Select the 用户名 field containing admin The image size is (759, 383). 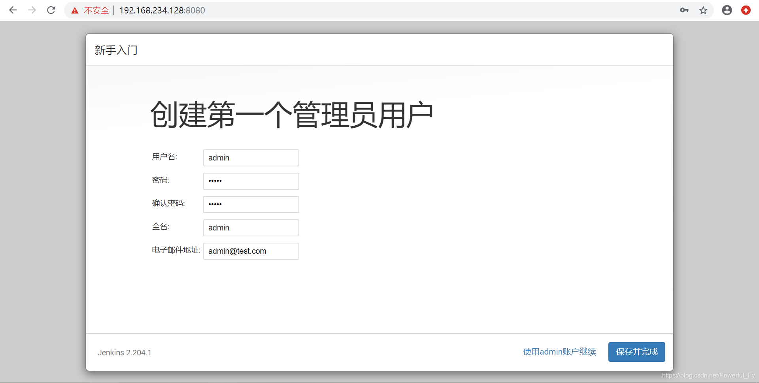[x=251, y=158]
